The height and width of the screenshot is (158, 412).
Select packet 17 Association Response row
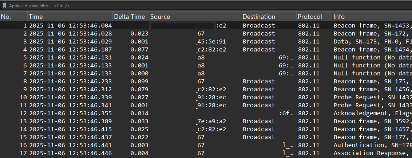pyautogui.click(x=206, y=153)
